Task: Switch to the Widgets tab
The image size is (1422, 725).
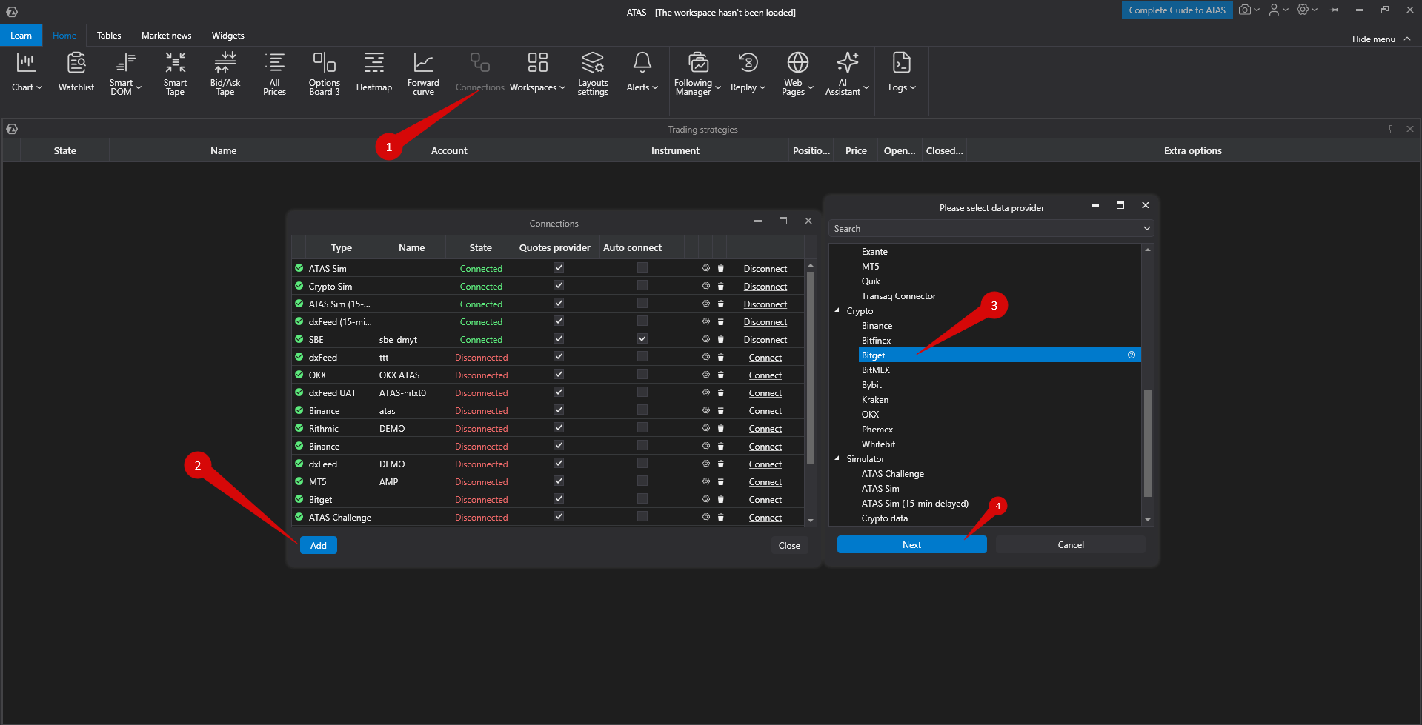Action: click(227, 36)
